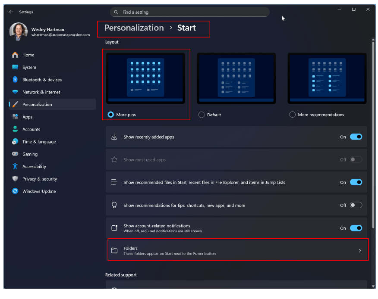Click the Windows Update sync icon
Image resolution: width=378 pixels, height=299 pixels.
click(15, 191)
